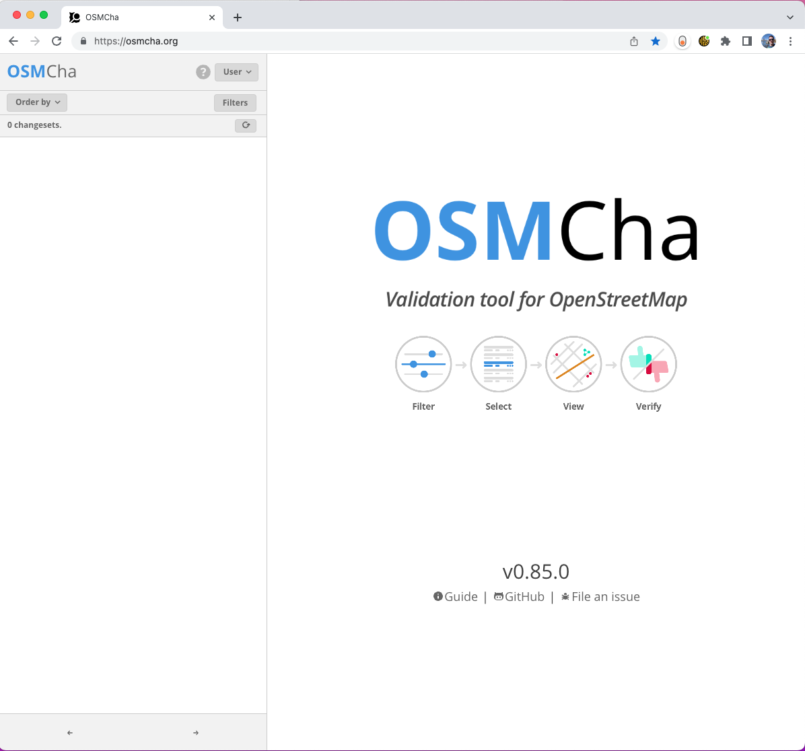
Task: Click the View step icon
Action: tap(573, 364)
